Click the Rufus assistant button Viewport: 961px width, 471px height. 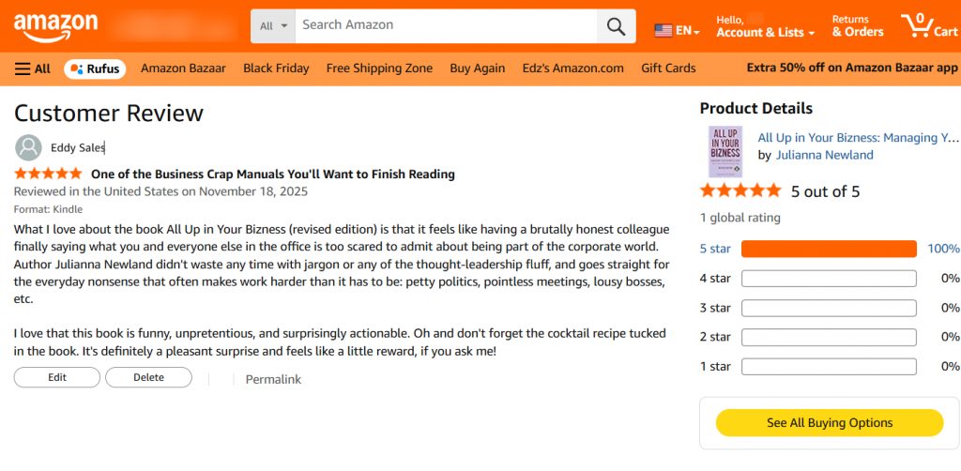[x=95, y=68]
